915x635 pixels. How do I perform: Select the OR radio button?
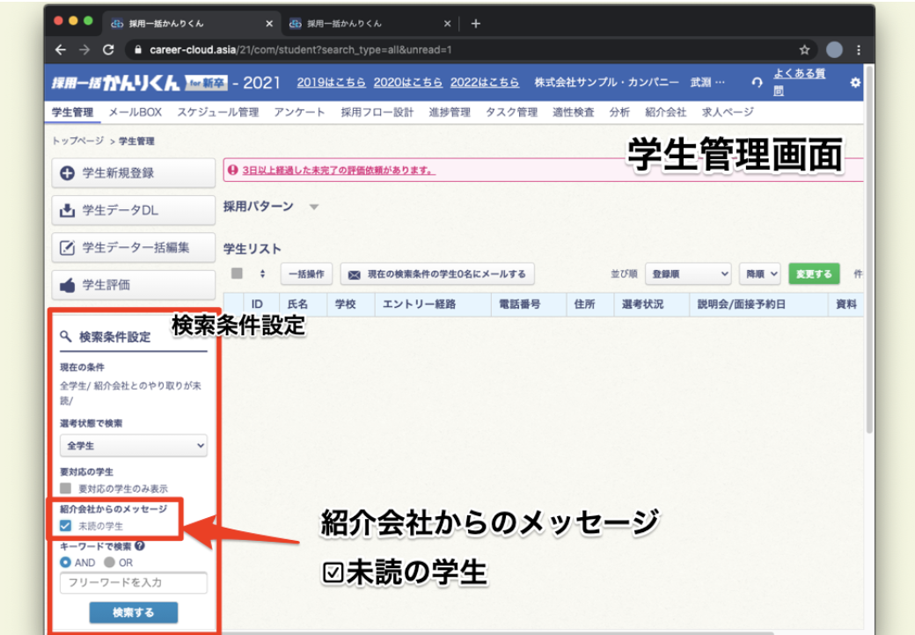(109, 562)
